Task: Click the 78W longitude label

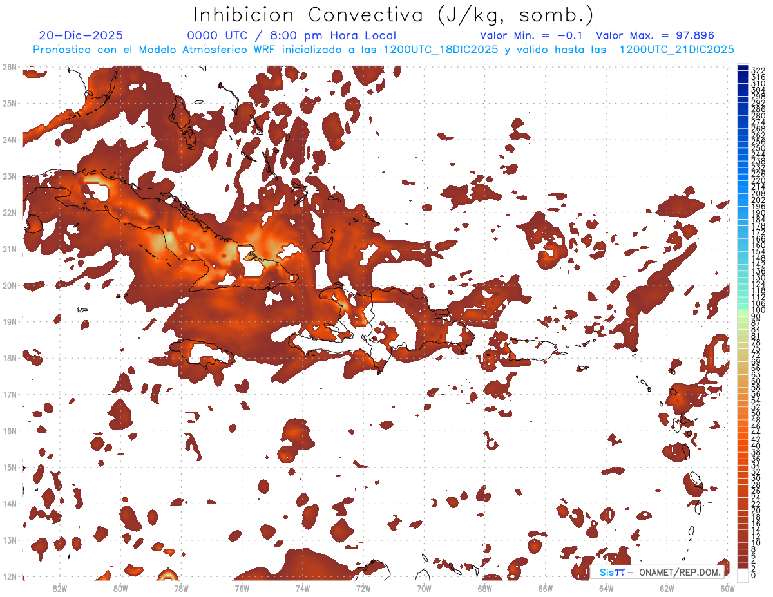Action: 181,588
